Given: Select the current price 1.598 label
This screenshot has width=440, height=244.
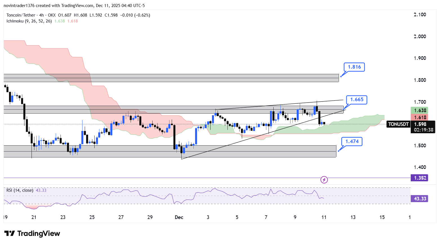Looking at the screenshot, I should (420, 124).
